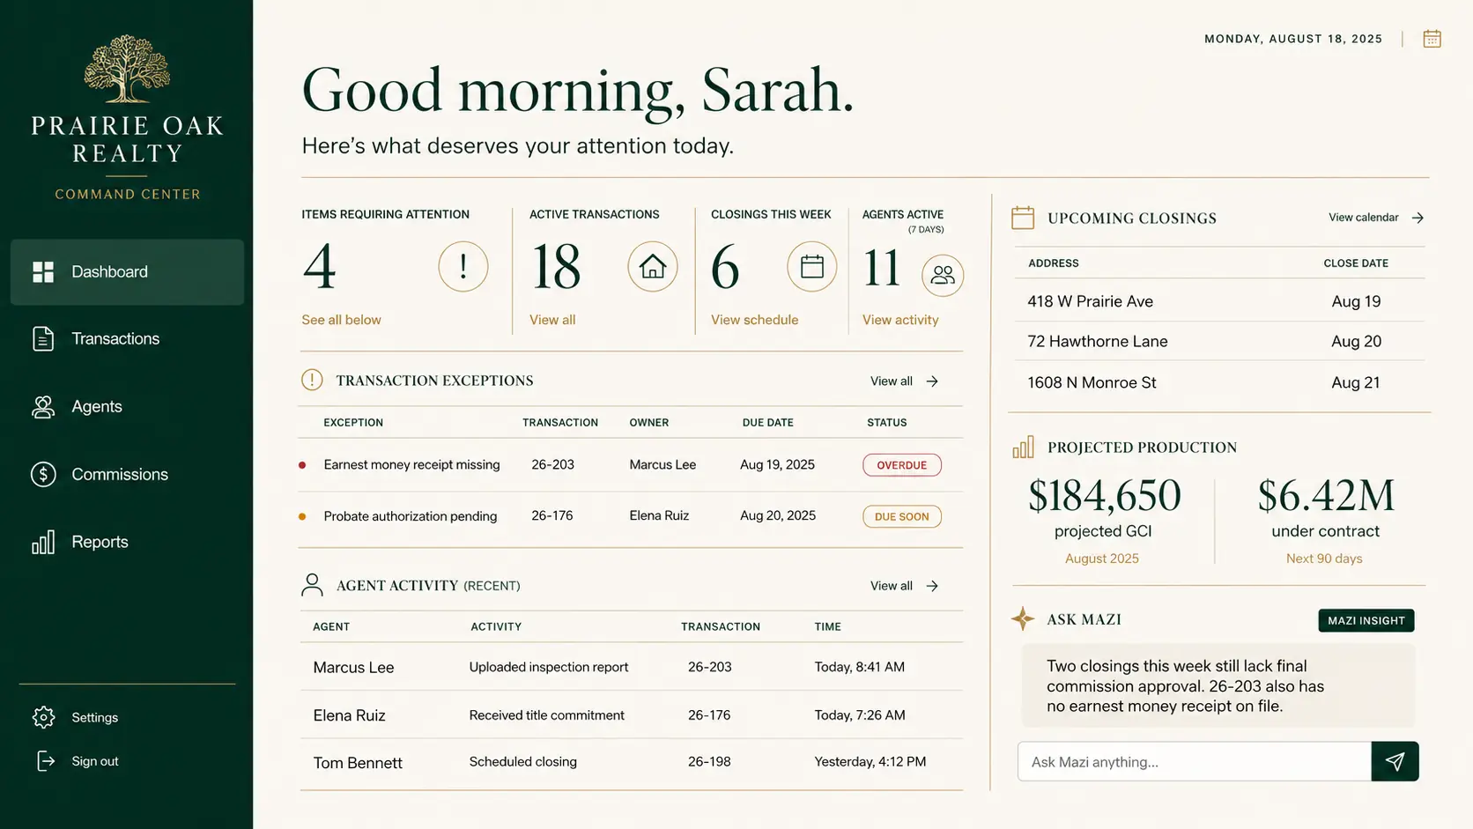Select "Probate authorization pending" exception
The image size is (1473, 829).
[411, 516]
